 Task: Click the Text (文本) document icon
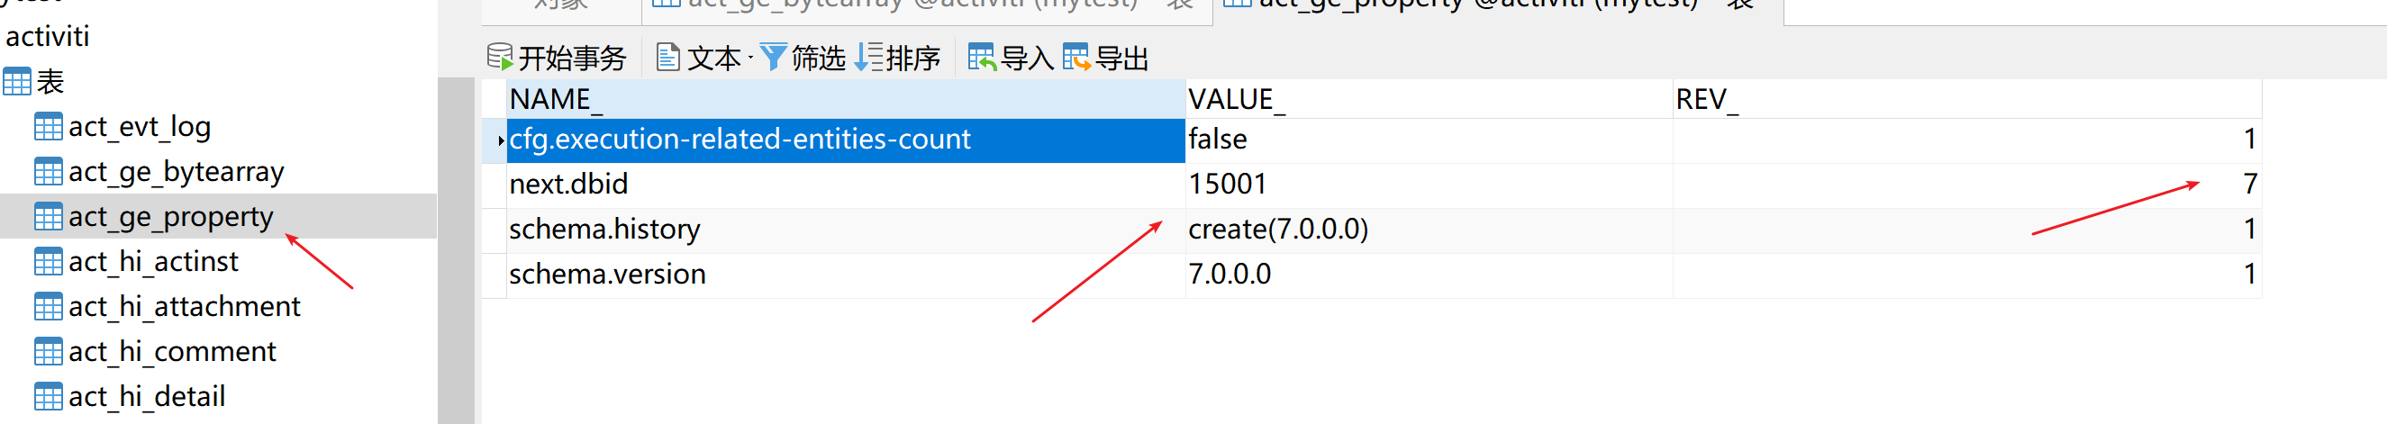click(x=667, y=58)
